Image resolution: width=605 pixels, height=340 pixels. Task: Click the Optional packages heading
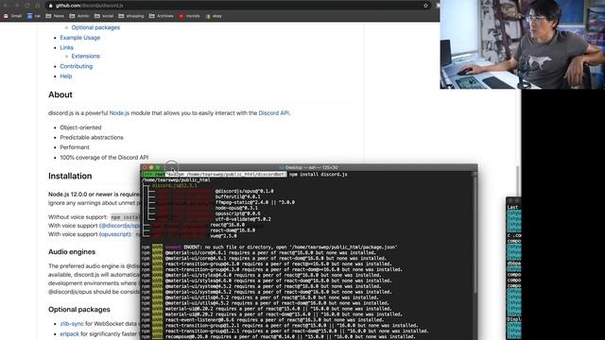point(79,310)
